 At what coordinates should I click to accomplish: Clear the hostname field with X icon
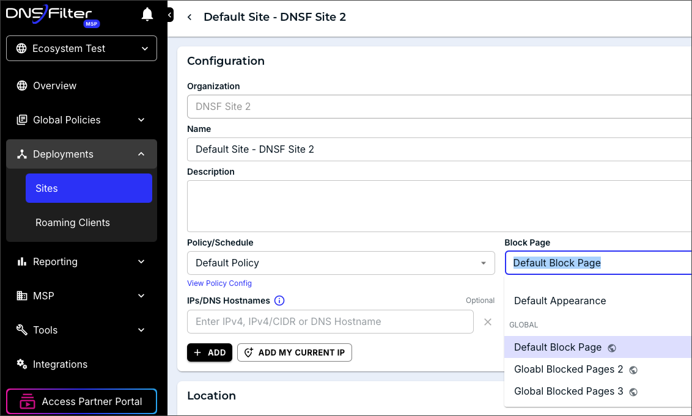tap(488, 322)
